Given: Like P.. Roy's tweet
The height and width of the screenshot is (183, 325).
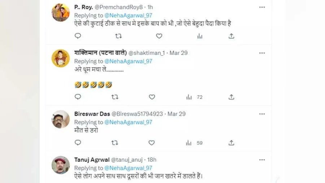Looking at the screenshot, I should [159, 36].
